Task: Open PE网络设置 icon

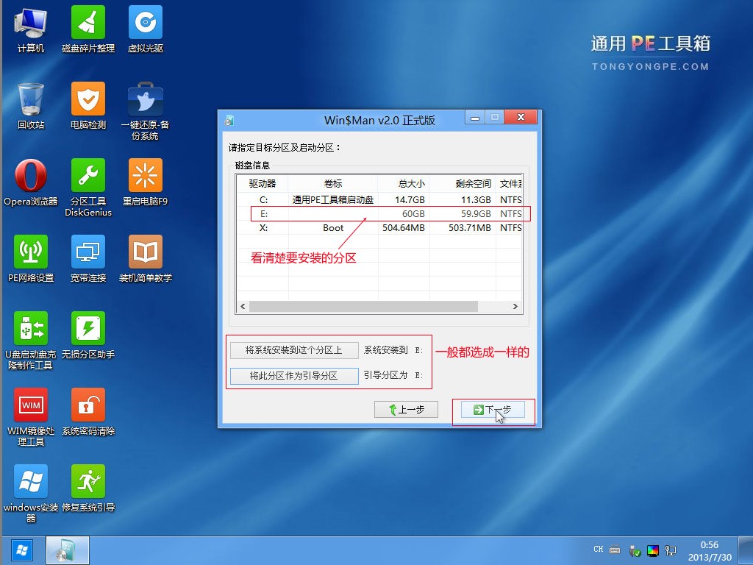Action: coord(31,258)
